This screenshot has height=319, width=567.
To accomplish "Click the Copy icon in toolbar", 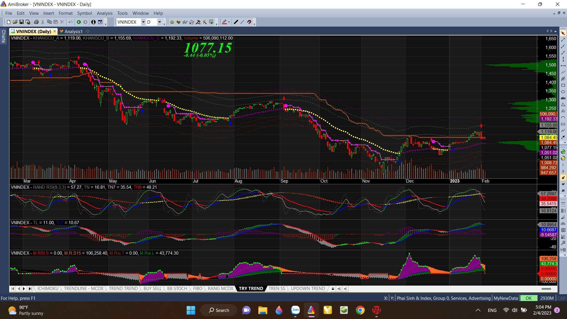I will (49, 22).
